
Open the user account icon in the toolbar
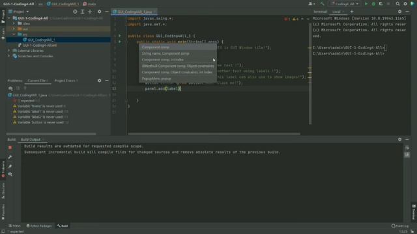point(310,4)
